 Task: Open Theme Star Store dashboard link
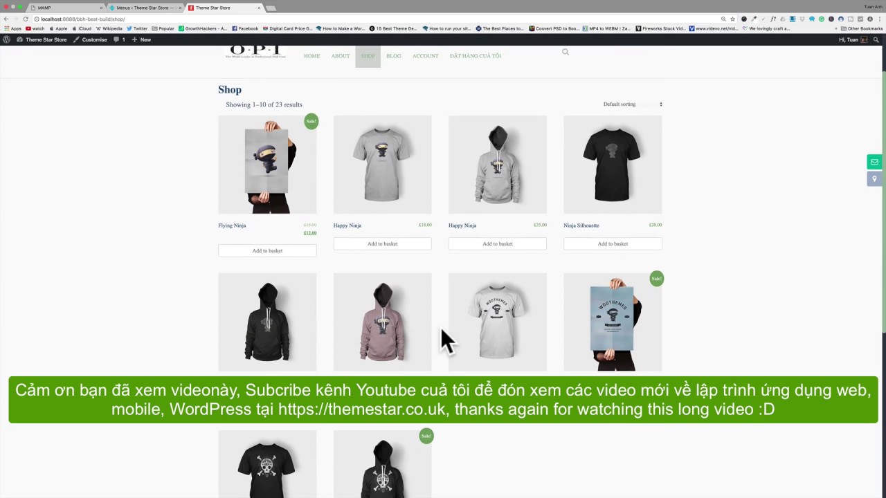coord(42,39)
